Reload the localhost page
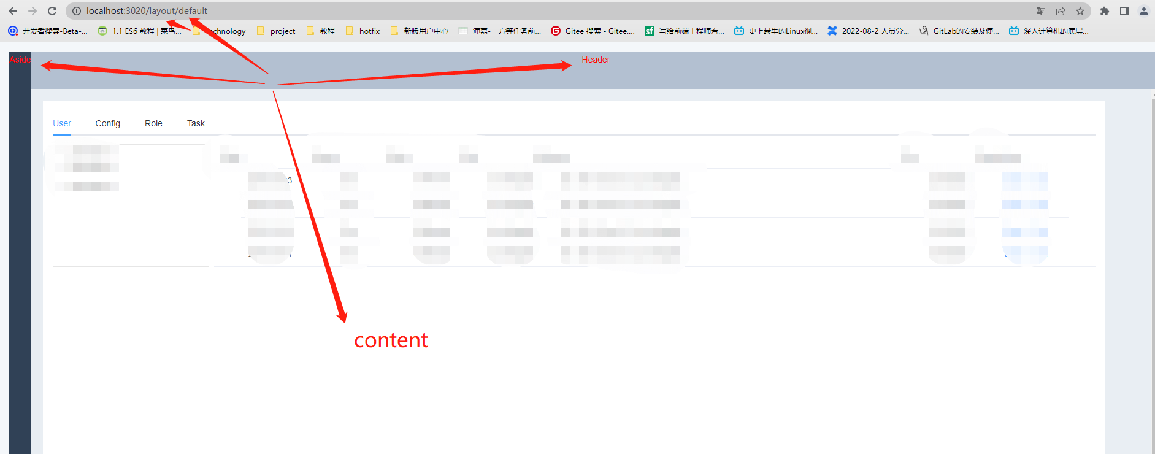This screenshot has width=1155, height=454. 52,11
